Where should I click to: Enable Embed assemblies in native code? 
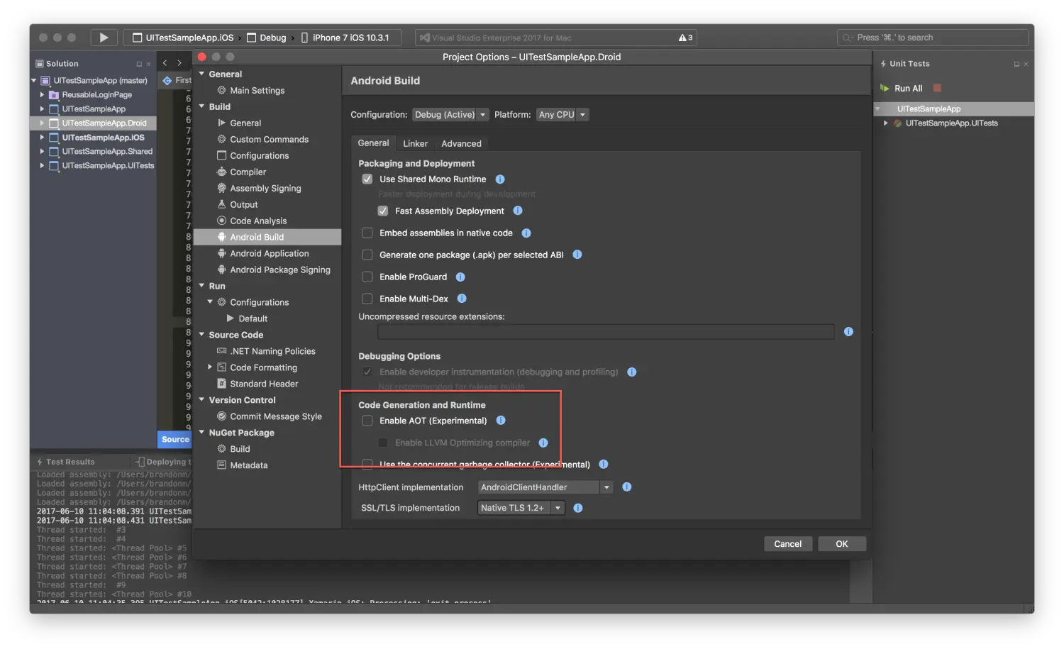[367, 233]
